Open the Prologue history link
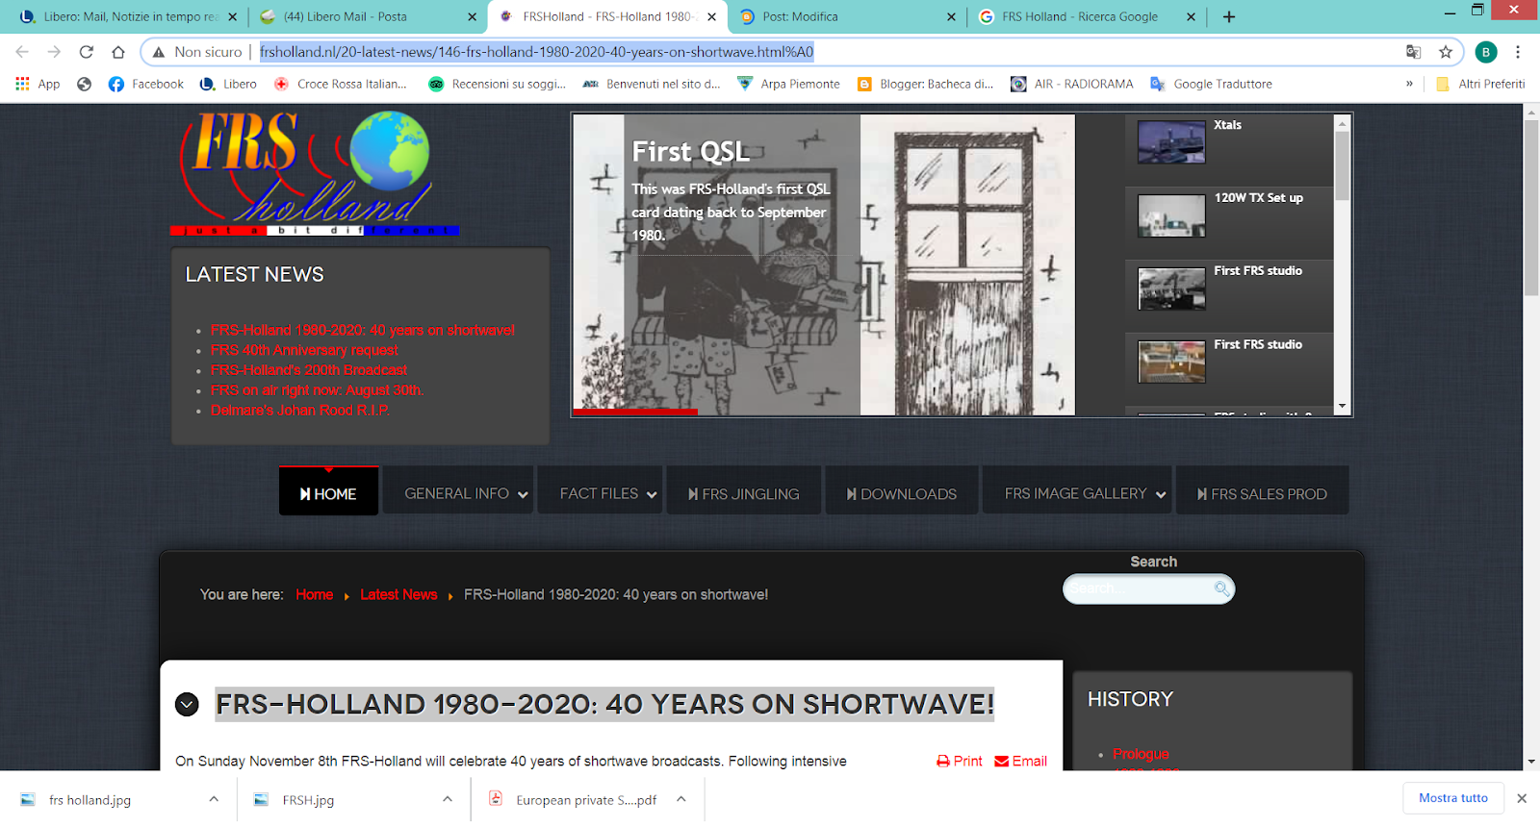 (1141, 754)
